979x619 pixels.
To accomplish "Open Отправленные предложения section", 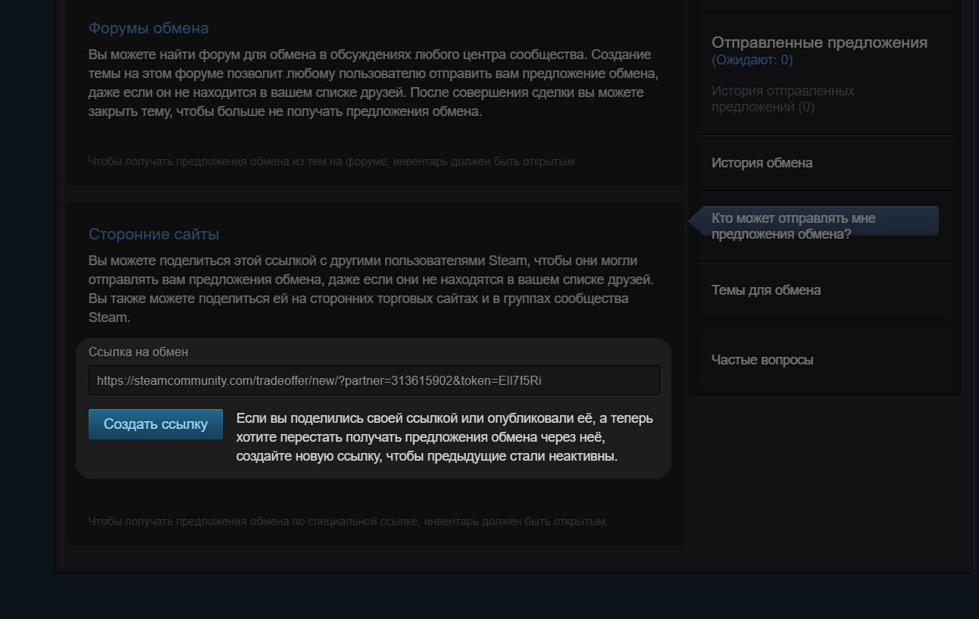I will (x=819, y=42).
